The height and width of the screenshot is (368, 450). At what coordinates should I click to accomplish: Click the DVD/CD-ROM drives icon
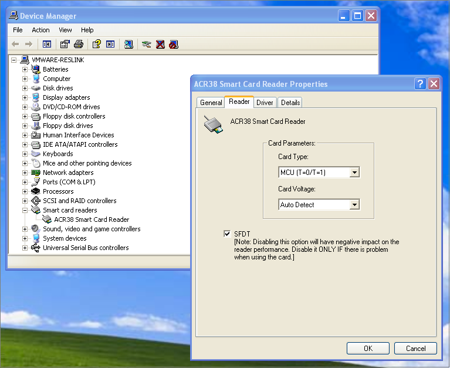36,107
